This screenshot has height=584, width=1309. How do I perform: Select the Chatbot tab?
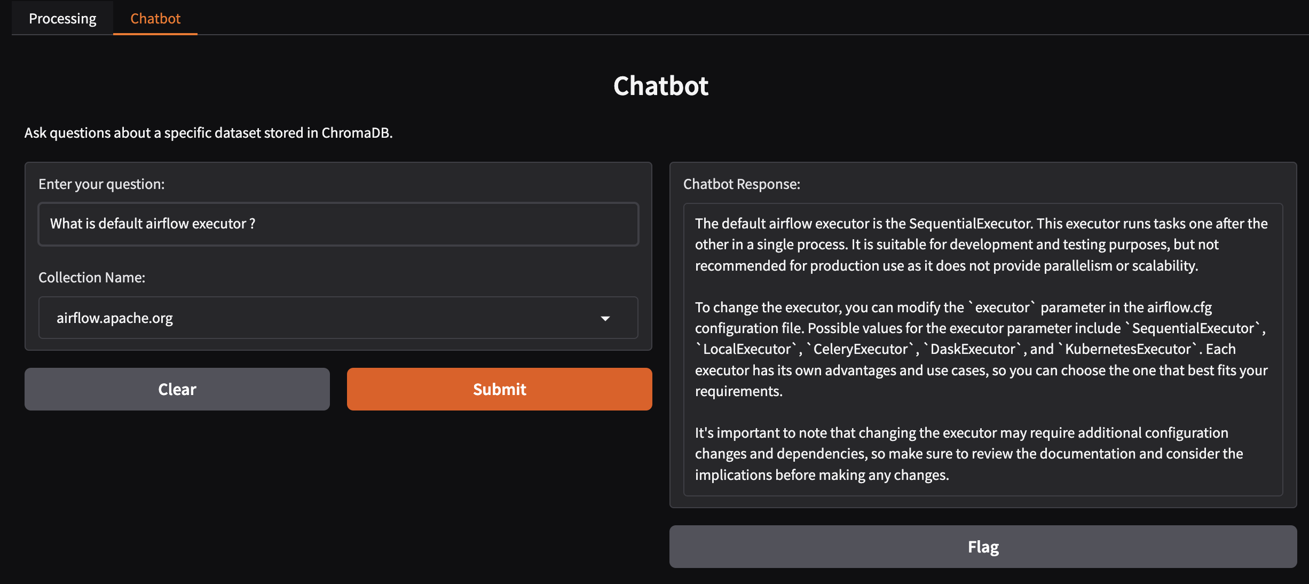(155, 19)
